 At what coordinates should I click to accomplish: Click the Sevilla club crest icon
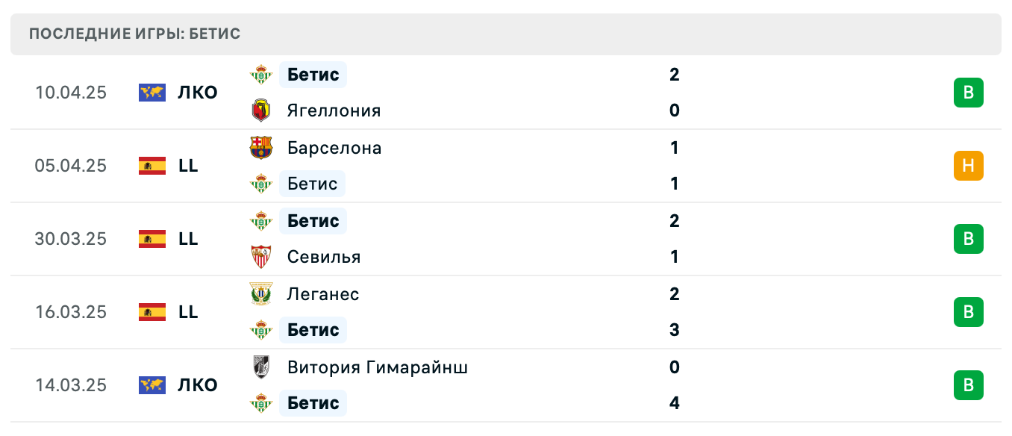[x=260, y=257]
